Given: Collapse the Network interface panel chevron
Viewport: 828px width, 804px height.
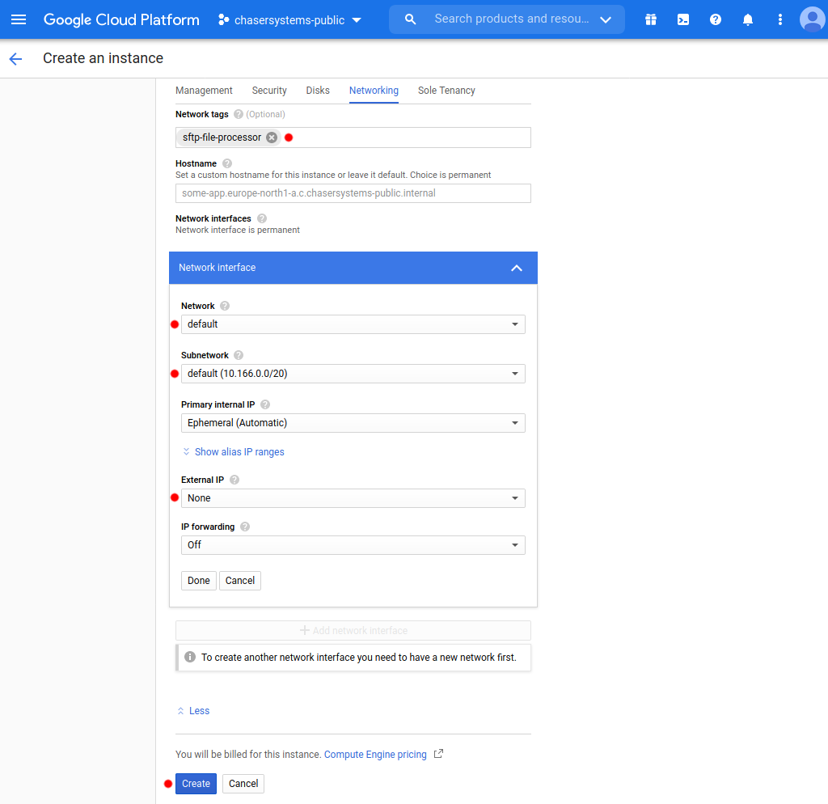Looking at the screenshot, I should [517, 268].
